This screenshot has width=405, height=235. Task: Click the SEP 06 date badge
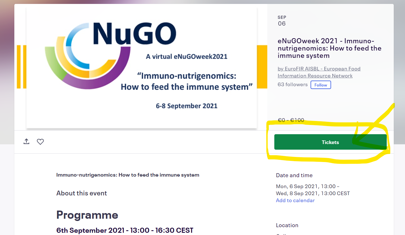tap(282, 21)
